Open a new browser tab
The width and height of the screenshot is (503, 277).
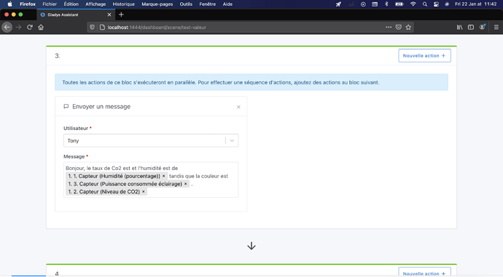coord(121,15)
